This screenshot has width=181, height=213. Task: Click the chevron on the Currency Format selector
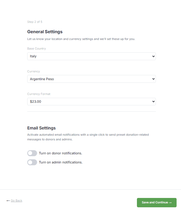(154, 101)
